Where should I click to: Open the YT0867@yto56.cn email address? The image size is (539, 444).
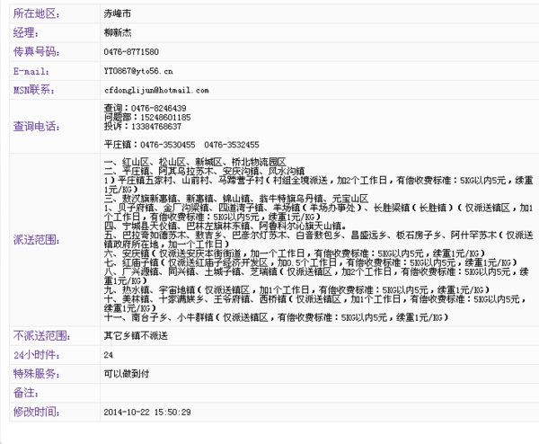(138, 70)
